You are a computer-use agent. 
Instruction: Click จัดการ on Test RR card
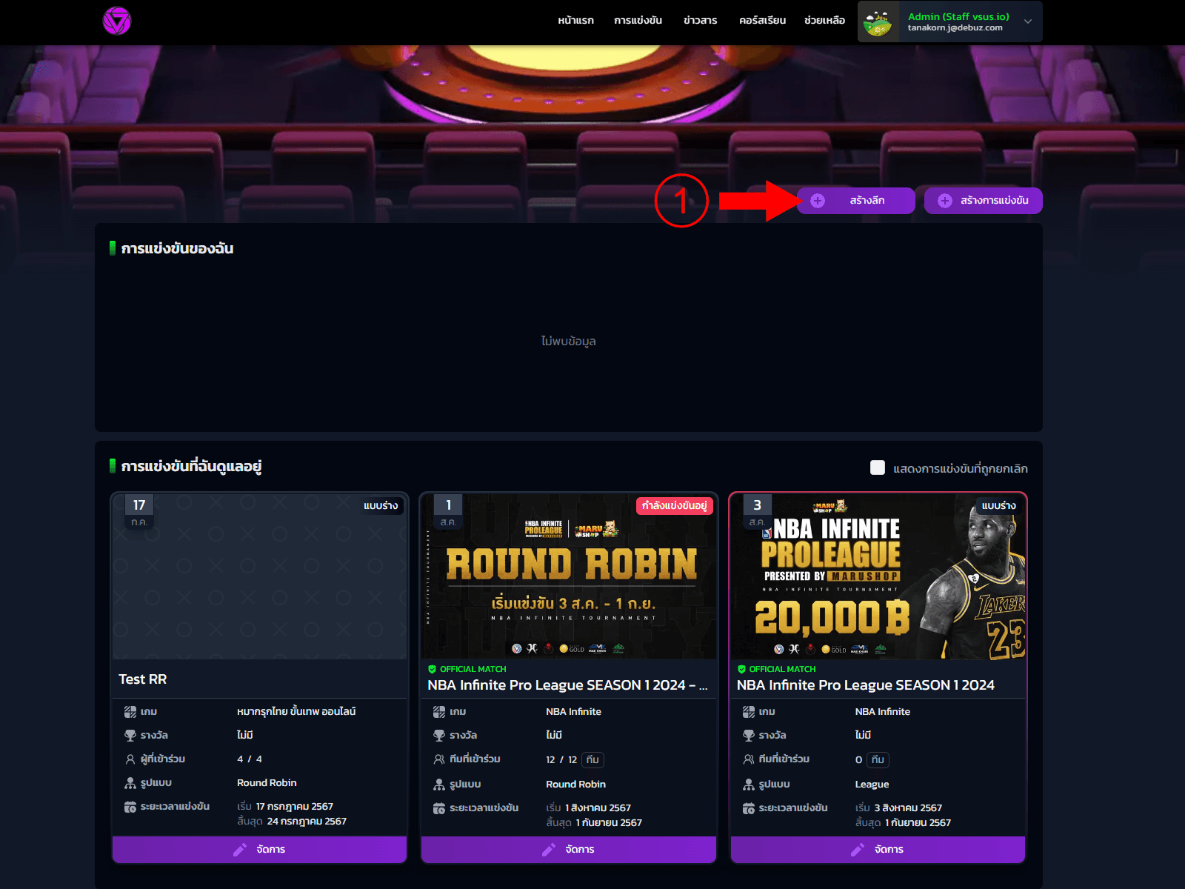[259, 850]
